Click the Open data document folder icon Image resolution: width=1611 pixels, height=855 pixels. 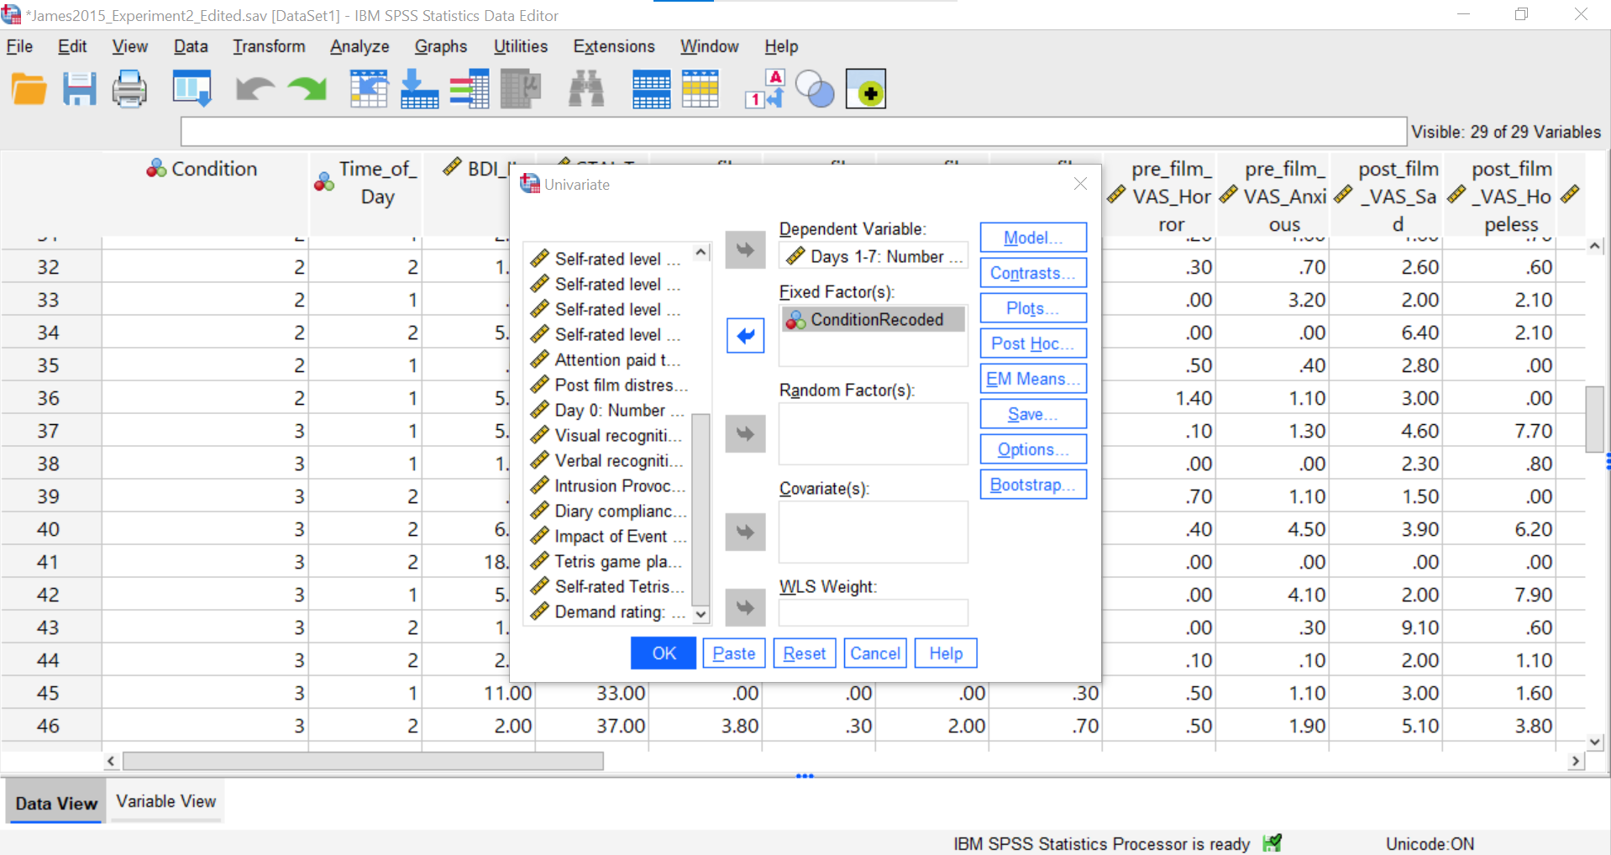pyautogui.click(x=29, y=89)
